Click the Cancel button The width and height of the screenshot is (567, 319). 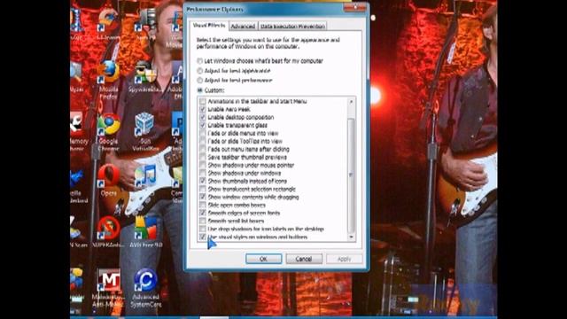(304, 259)
